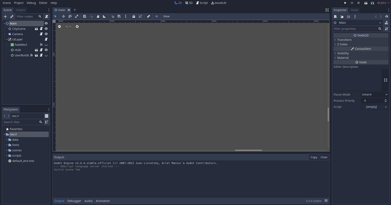Image resolution: width=391 pixels, height=205 pixels.
Task: Toggle distraction-free mode with the expand icon
Action: pos(327,10)
